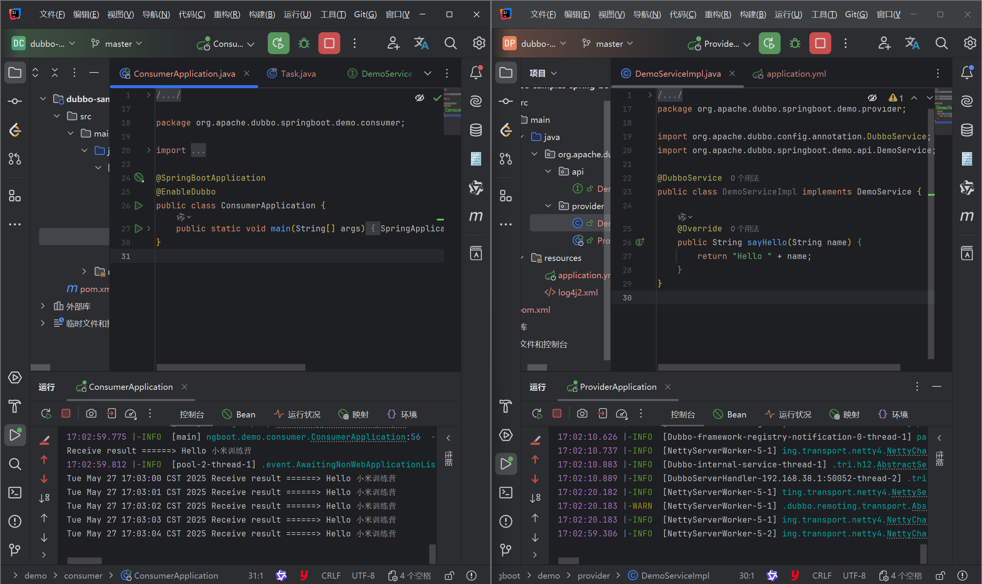This screenshot has height=584, width=982.
Task: Click DemoServiceImpl breadcrumb in right status bar
Action: (x=669, y=576)
